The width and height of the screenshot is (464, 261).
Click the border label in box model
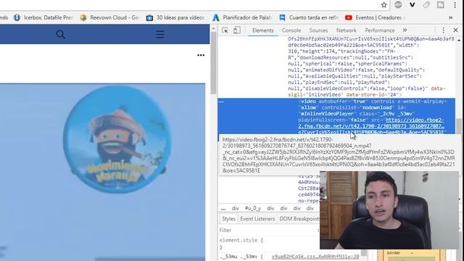point(393,253)
